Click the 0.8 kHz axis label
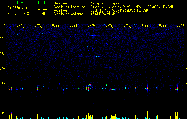This screenshot has height=119, width=187. pos(2,83)
